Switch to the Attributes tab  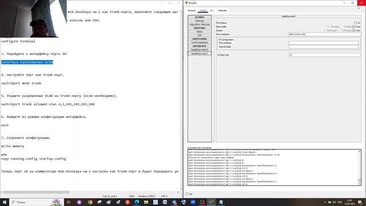pos(222,10)
